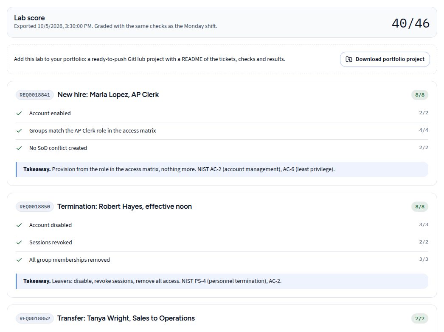Viewport: 444px width, 332px height.
Task: Open the Transfer: Tanya Wright ticket heading
Action: (126, 318)
